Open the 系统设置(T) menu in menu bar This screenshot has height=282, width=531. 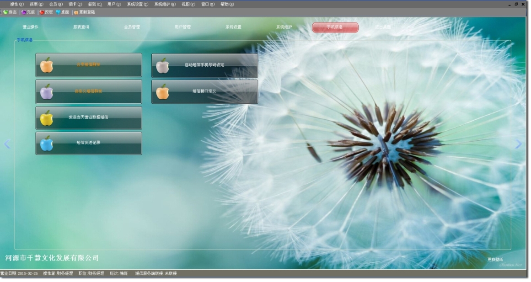[x=137, y=4]
